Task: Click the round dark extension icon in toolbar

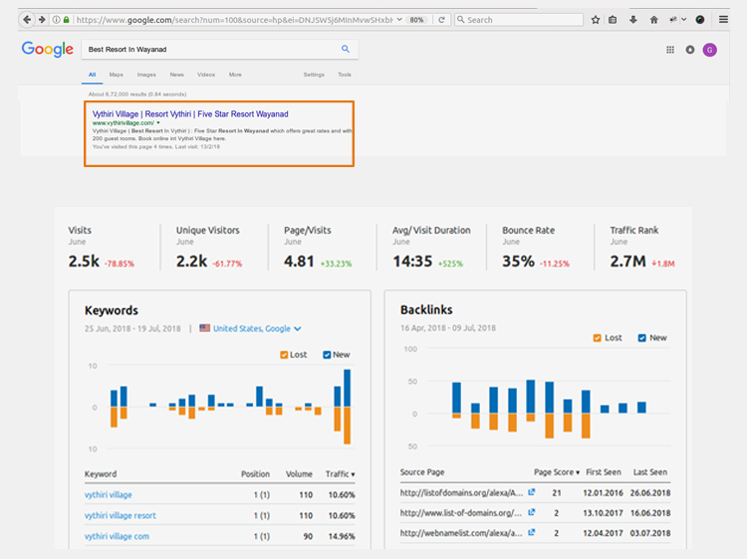Action: point(700,20)
